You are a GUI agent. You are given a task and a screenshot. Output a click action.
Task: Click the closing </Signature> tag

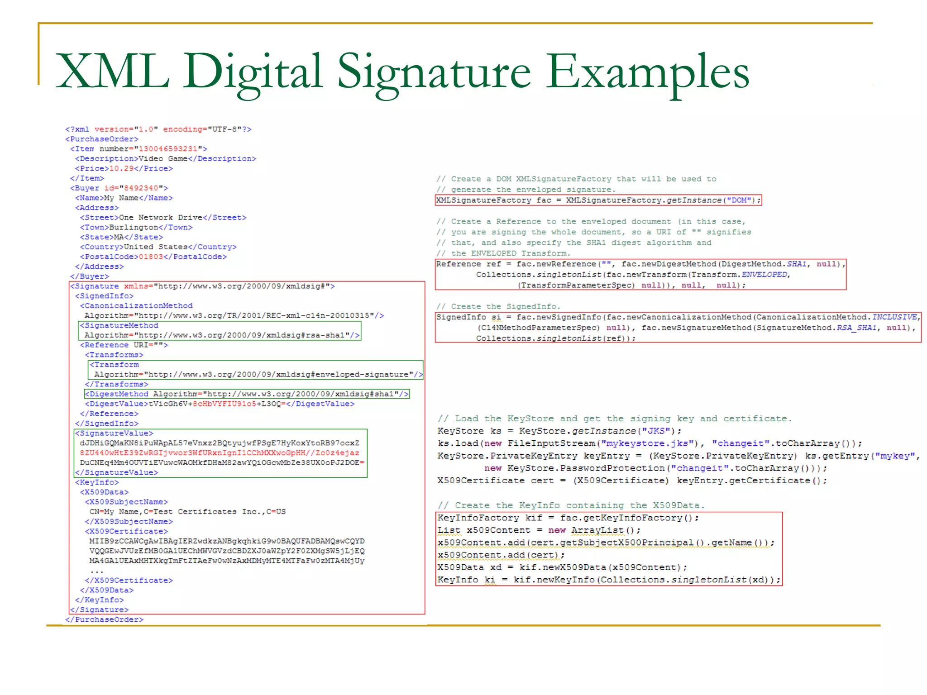(100, 610)
